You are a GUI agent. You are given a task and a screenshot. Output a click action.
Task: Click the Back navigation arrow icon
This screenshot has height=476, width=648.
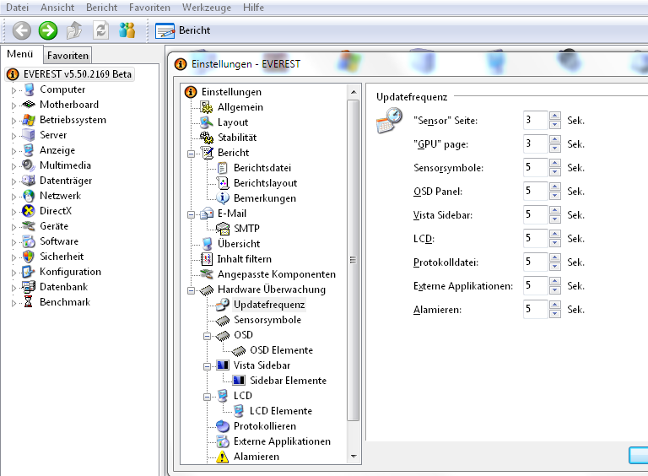point(21,30)
